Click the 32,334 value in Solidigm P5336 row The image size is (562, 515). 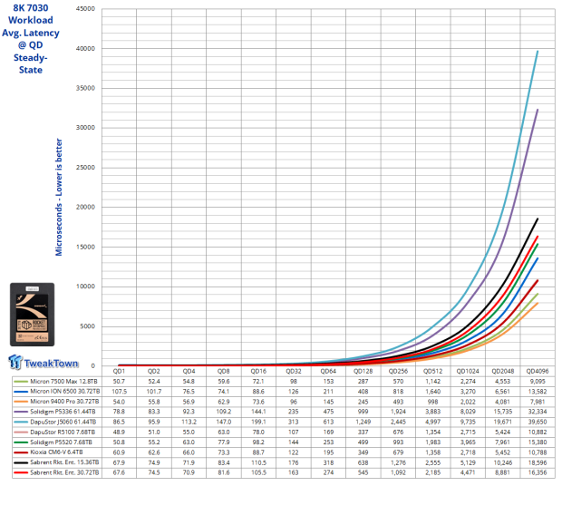pyautogui.click(x=538, y=412)
